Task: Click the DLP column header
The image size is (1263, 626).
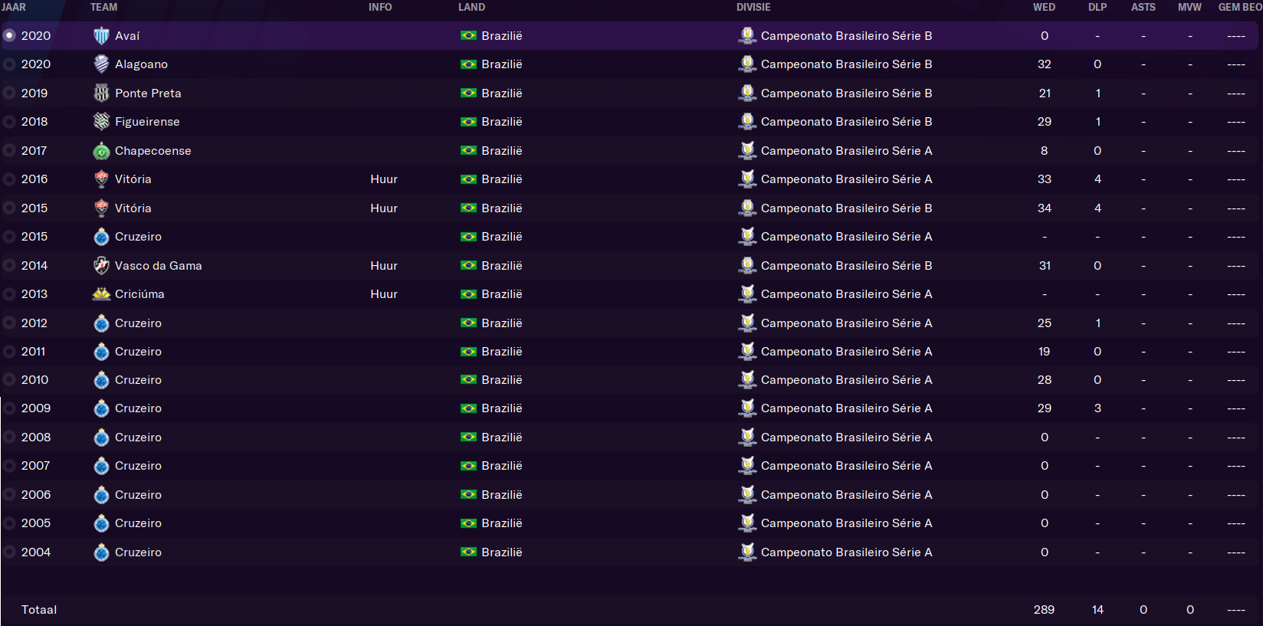Action: click(x=1097, y=7)
